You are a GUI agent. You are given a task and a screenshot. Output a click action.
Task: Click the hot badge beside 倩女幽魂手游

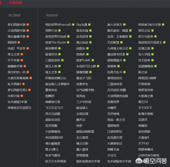[x=28, y=37]
